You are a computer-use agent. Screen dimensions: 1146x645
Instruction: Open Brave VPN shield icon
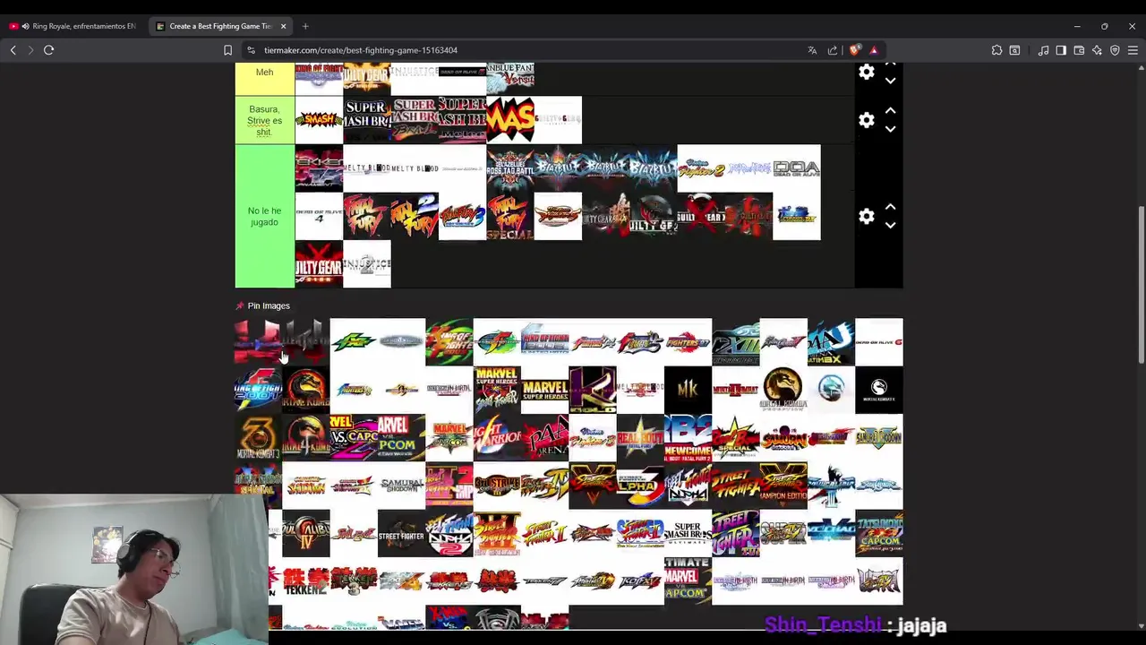[1115, 50]
